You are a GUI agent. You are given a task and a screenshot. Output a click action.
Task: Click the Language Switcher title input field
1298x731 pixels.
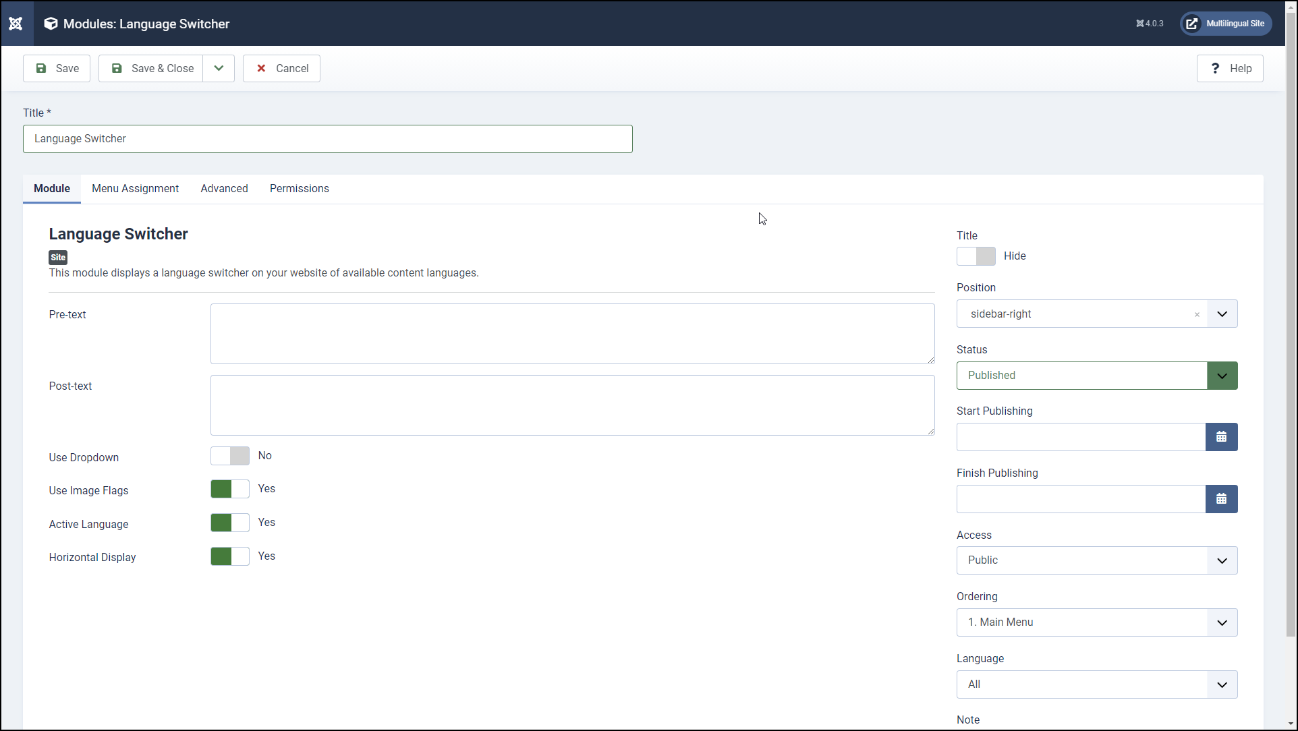tap(328, 138)
